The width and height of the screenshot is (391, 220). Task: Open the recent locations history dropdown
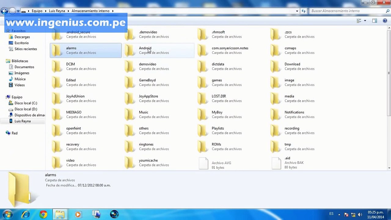point(18,11)
